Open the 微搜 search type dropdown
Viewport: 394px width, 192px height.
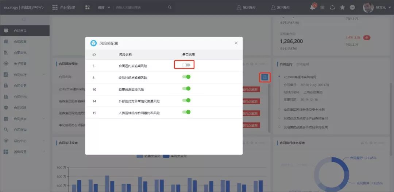pos(104,8)
